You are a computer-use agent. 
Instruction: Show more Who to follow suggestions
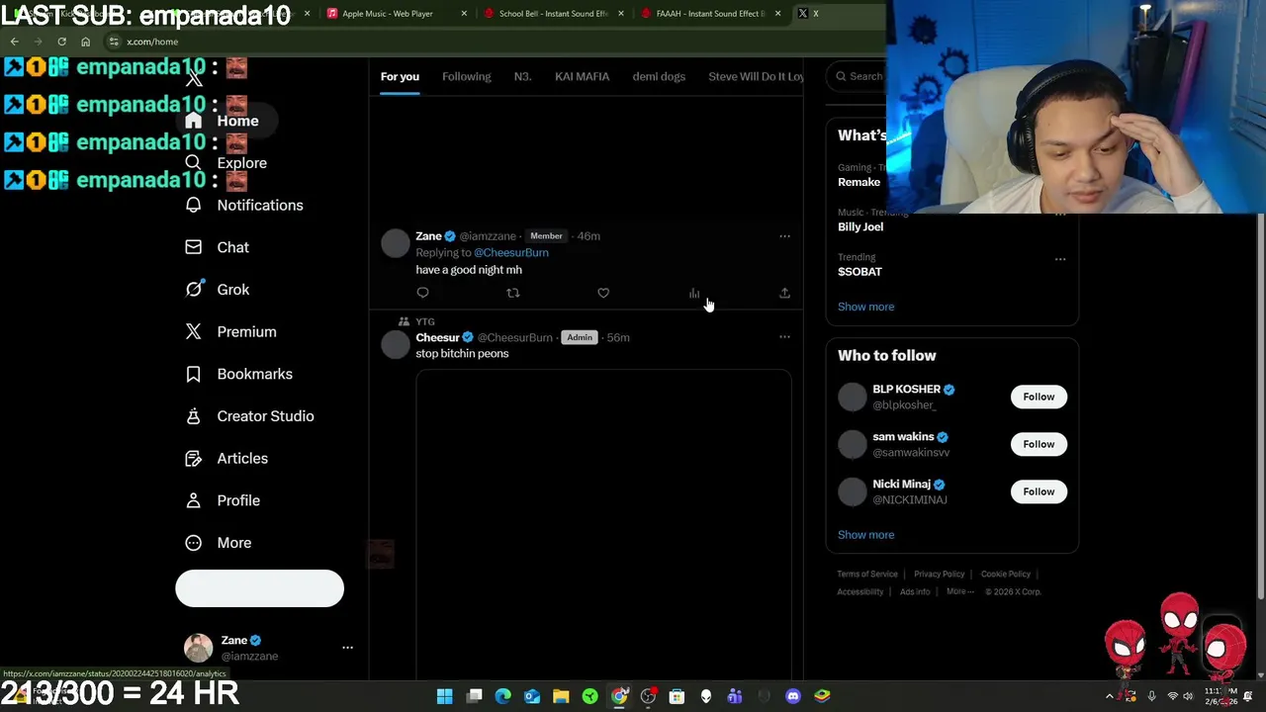click(x=865, y=535)
